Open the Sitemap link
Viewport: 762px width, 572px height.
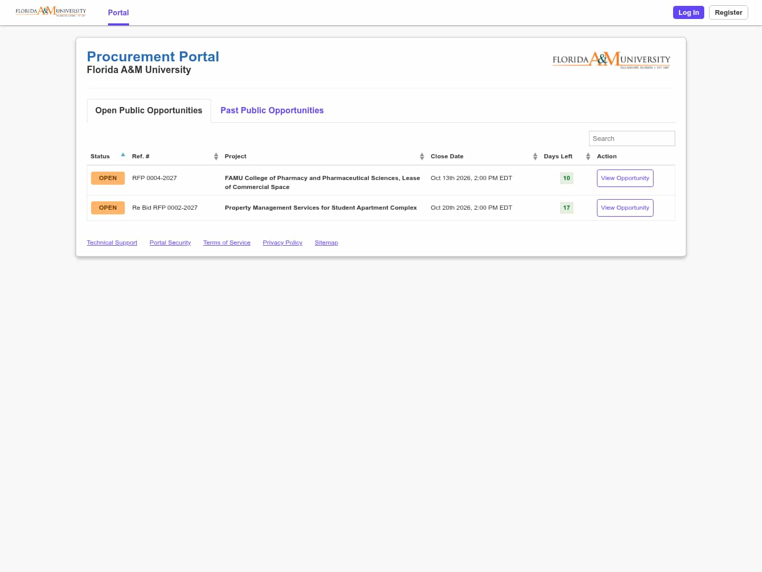(326, 243)
